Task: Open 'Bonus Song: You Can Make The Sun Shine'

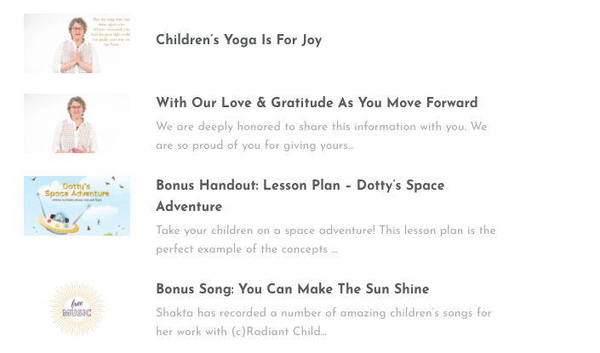Action: pyautogui.click(x=292, y=289)
